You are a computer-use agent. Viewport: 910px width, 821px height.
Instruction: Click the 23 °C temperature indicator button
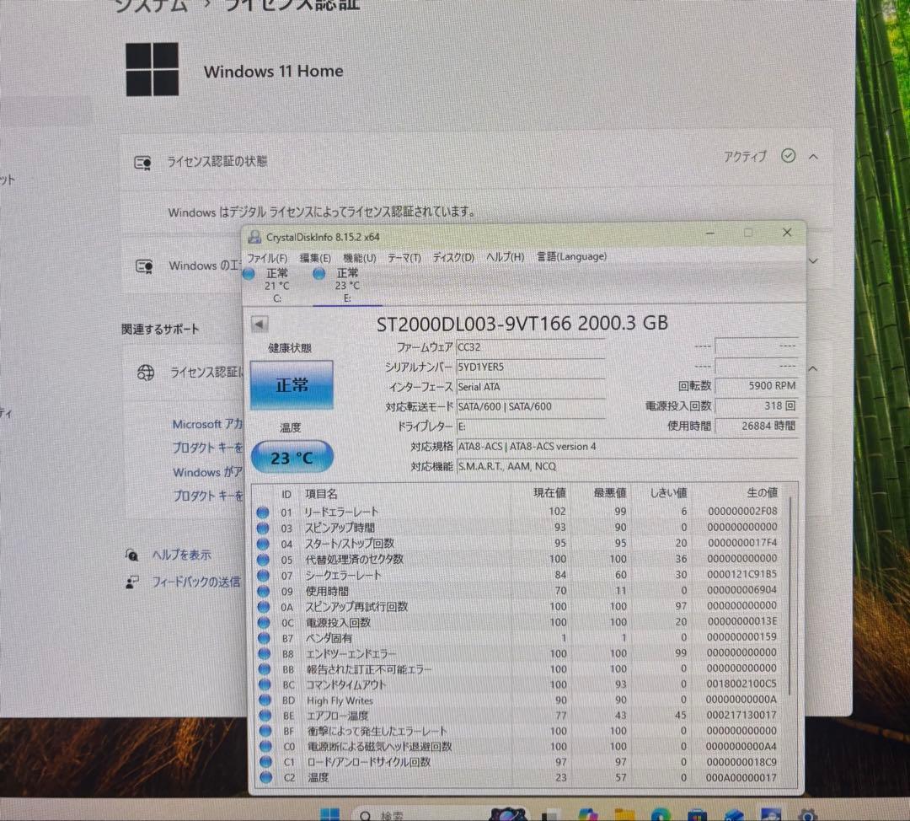292,458
